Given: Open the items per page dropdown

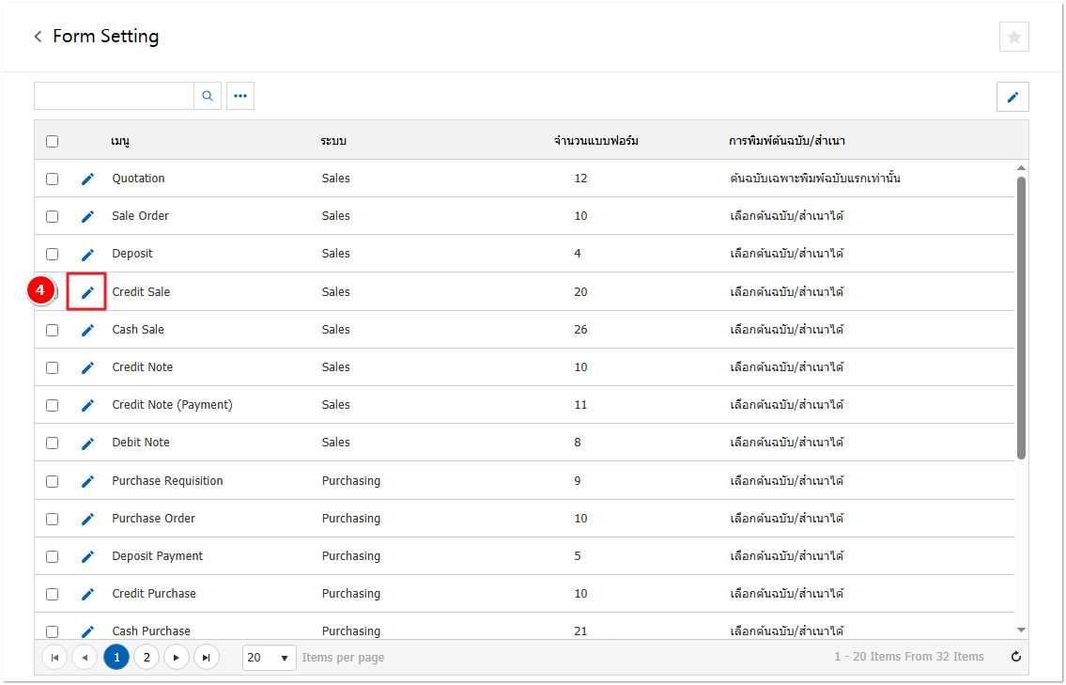Looking at the screenshot, I should pos(269,658).
